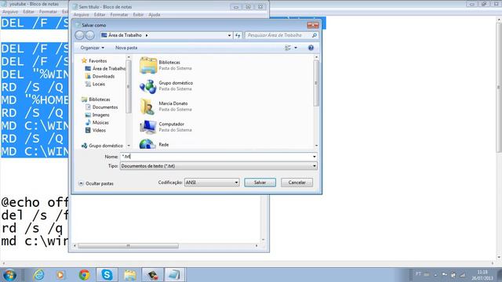This screenshot has height=282, width=502.
Task: Click the PT language indicator in tray
Action: click(x=418, y=274)
